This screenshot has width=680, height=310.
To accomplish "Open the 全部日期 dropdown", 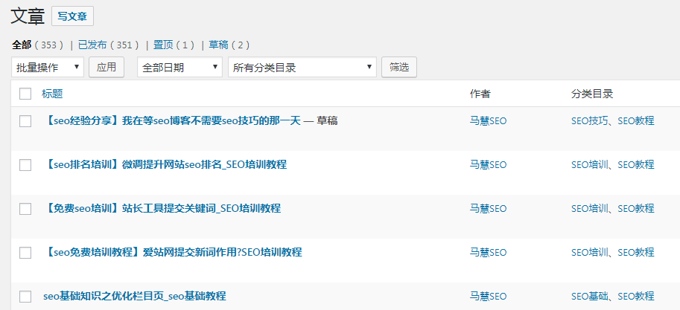I will point(179,67).
